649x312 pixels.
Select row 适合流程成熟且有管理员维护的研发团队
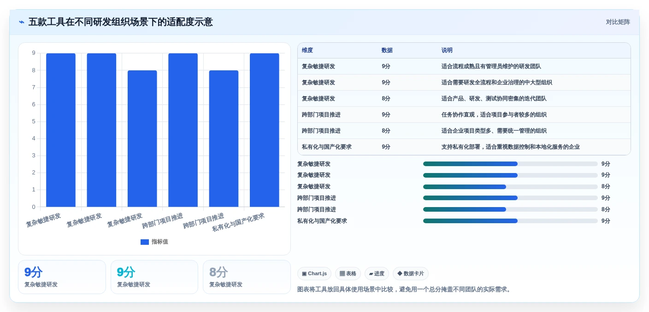464,67
